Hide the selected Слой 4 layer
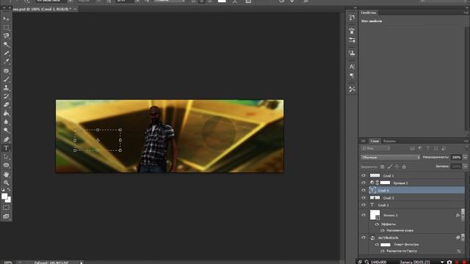Screen dimensions: 470x264 tap(364, 190)
